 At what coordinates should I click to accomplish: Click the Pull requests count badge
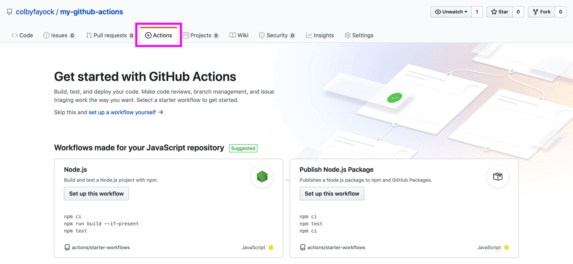click(131, 35)
